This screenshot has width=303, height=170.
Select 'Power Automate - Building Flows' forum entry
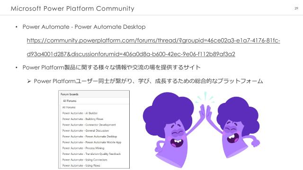(83, 119)
